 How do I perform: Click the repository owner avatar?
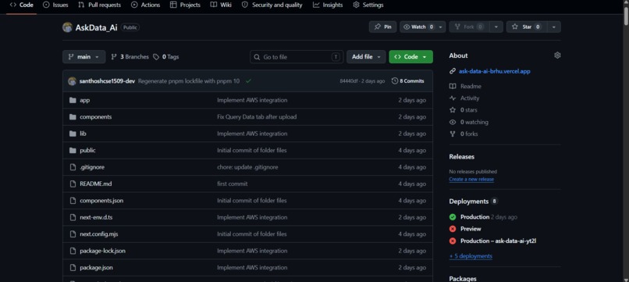[x=67, y=27]
